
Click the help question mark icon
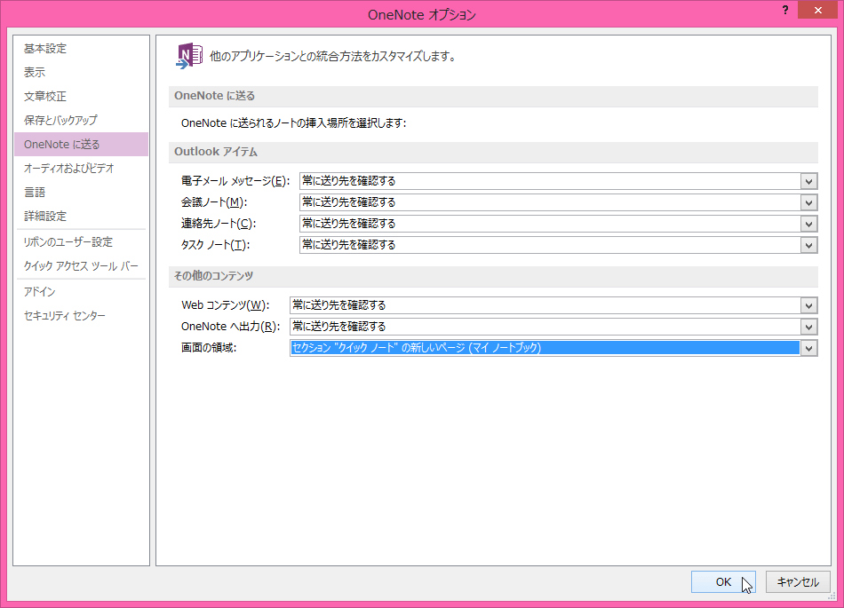point(785,11)
